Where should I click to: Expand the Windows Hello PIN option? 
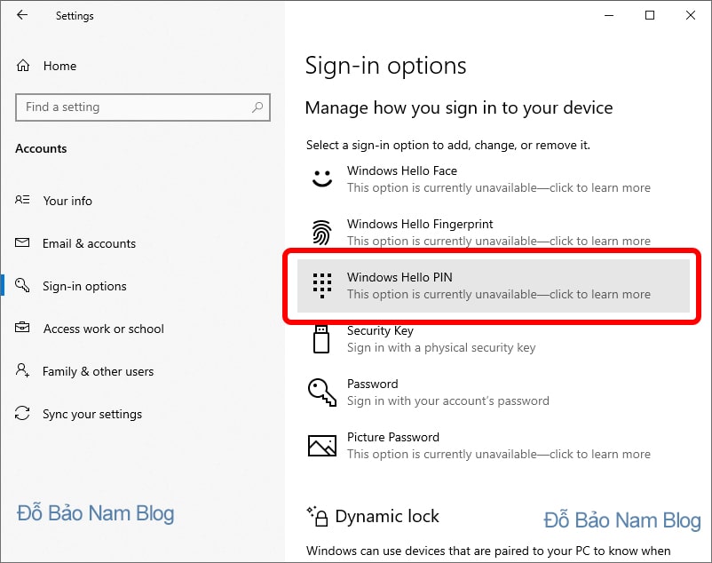point(494,286)
